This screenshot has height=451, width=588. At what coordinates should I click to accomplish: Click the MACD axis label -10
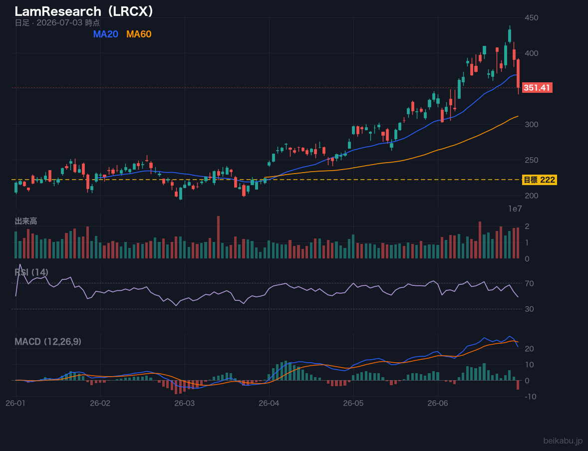[x=530, y=397]
